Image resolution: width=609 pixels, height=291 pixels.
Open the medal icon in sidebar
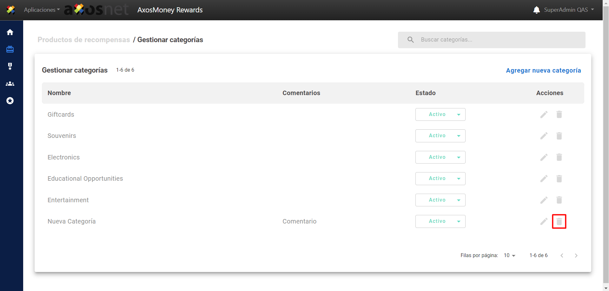click(10, 66)
